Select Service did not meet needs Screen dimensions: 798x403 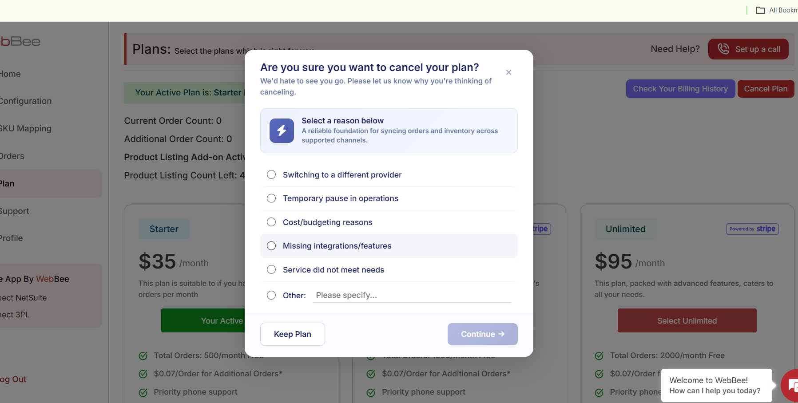pyautogui.click(x=271, y=270)
